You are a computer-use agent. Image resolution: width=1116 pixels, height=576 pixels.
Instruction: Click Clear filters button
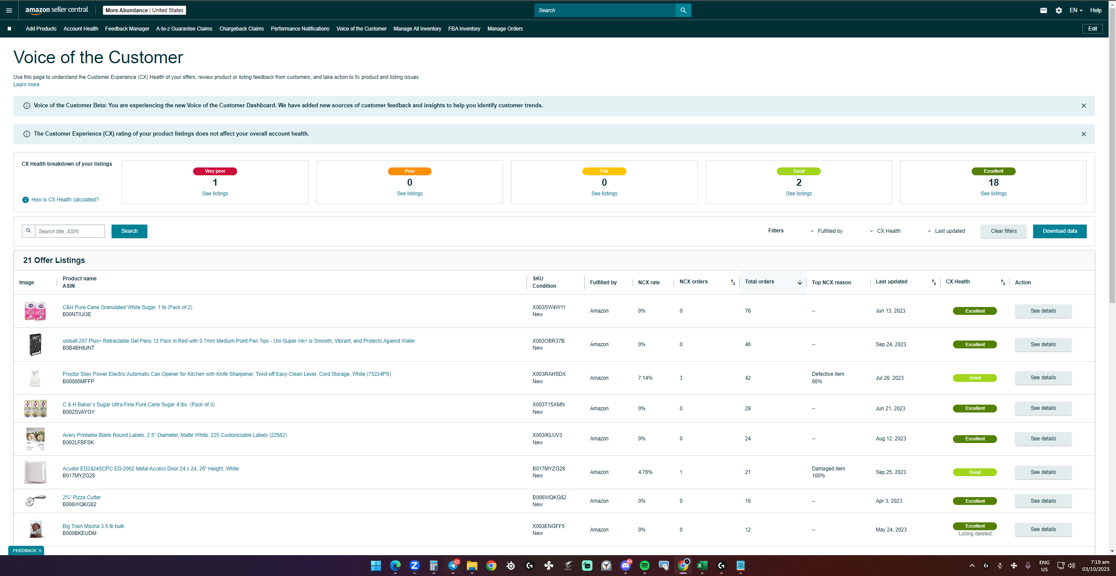pos(1004,231)
